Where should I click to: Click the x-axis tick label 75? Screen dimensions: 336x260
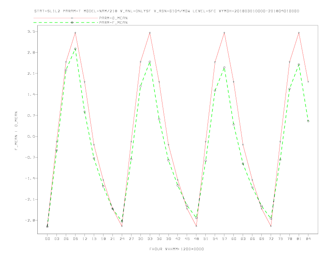pyautogui.click(x=280, y=239)
